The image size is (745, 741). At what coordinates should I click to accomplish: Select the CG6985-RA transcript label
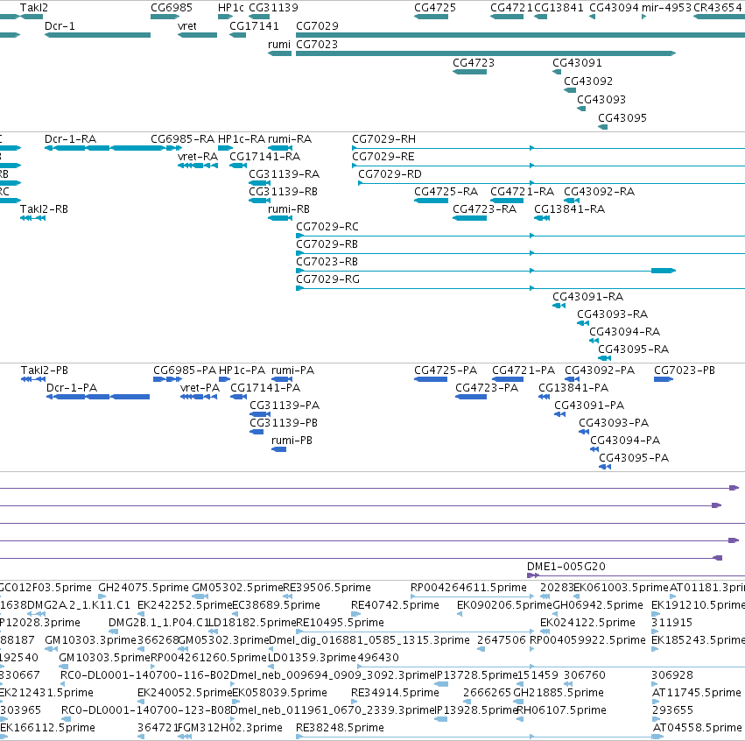(182, 138)
